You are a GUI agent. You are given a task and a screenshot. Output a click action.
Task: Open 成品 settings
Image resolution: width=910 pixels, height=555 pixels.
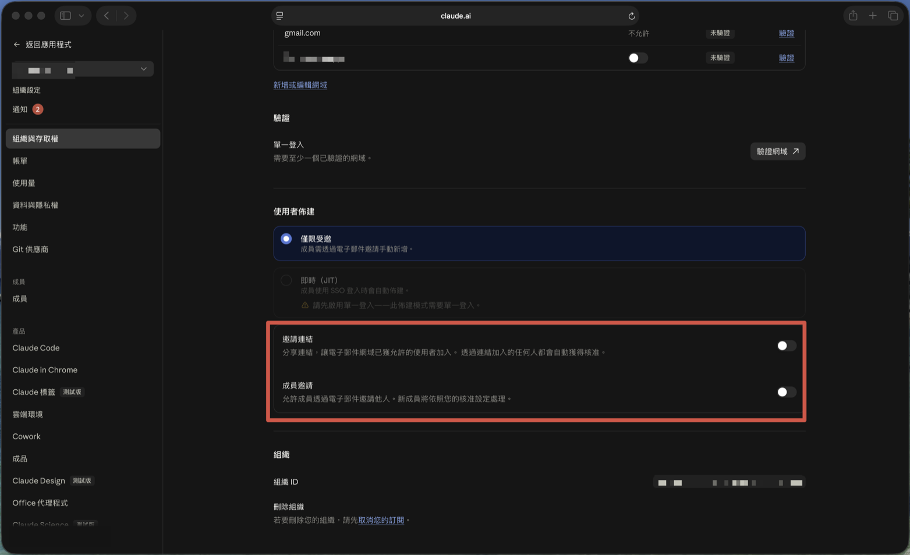coord(20,458)
